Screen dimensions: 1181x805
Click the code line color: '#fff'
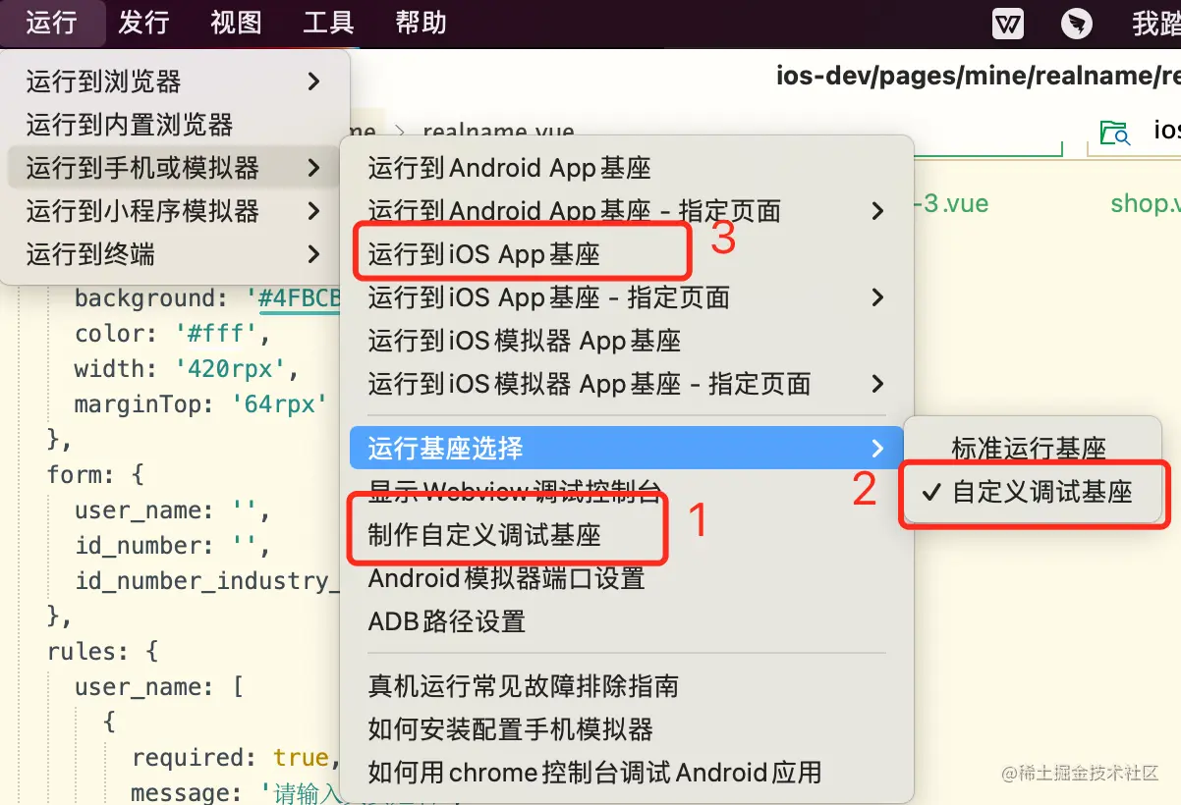pyautogui.click(x=172, y=334)
